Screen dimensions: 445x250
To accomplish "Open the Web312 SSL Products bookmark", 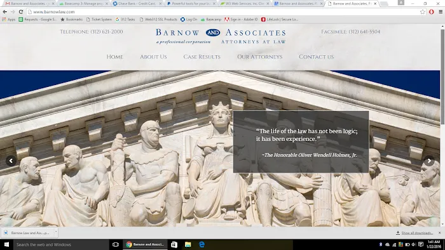I will [x=158, y=20].
